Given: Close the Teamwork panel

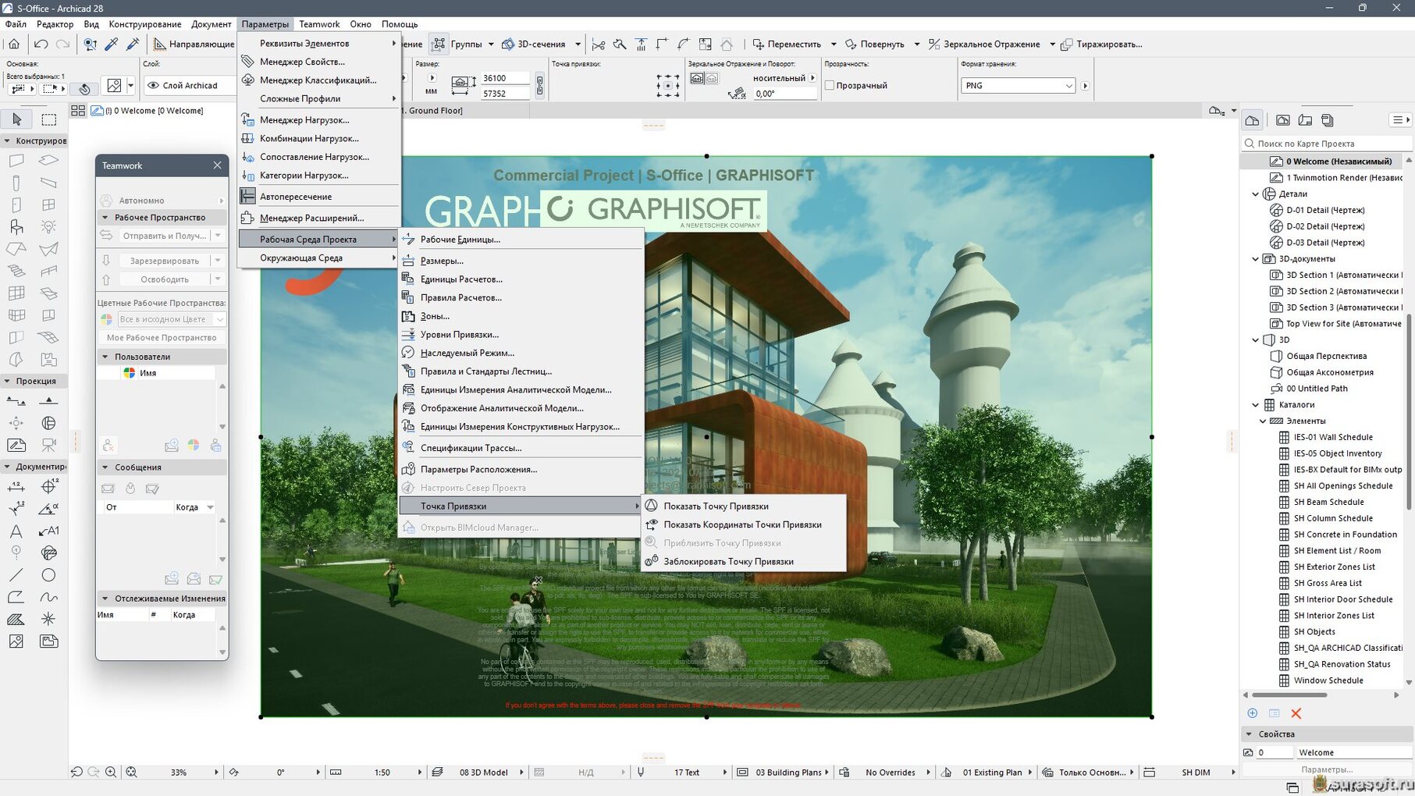Looking at the screenshot, I should 217,165.
